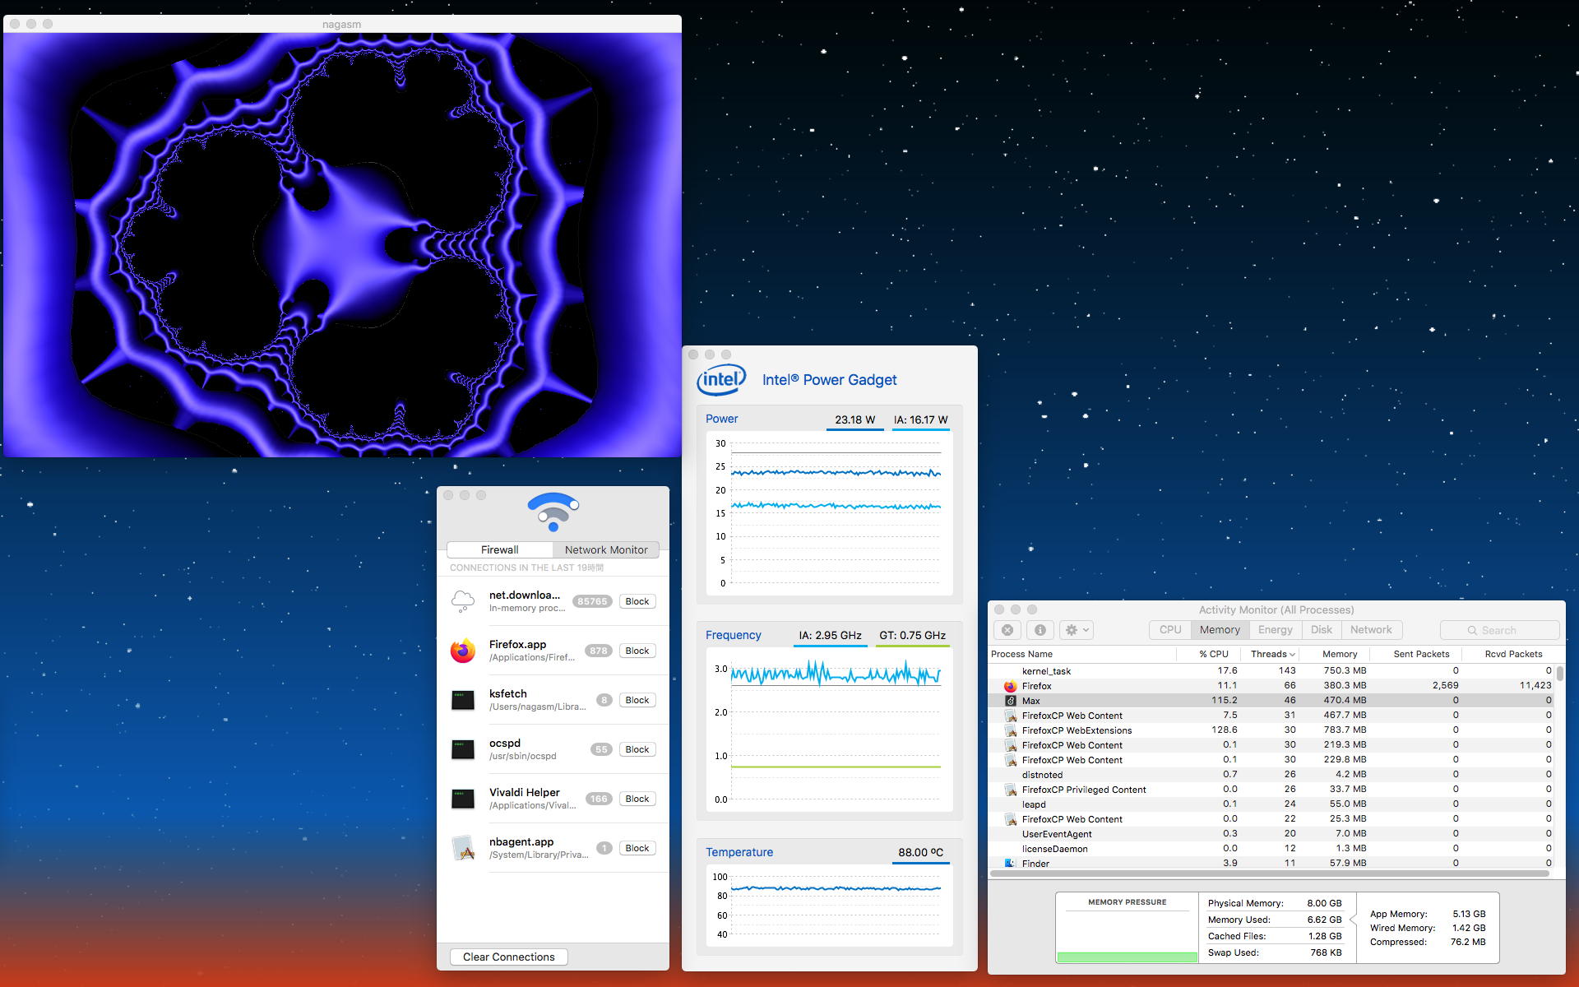Open the gear action menu dropdown

pyautogui.click(x=1076, y=630)
